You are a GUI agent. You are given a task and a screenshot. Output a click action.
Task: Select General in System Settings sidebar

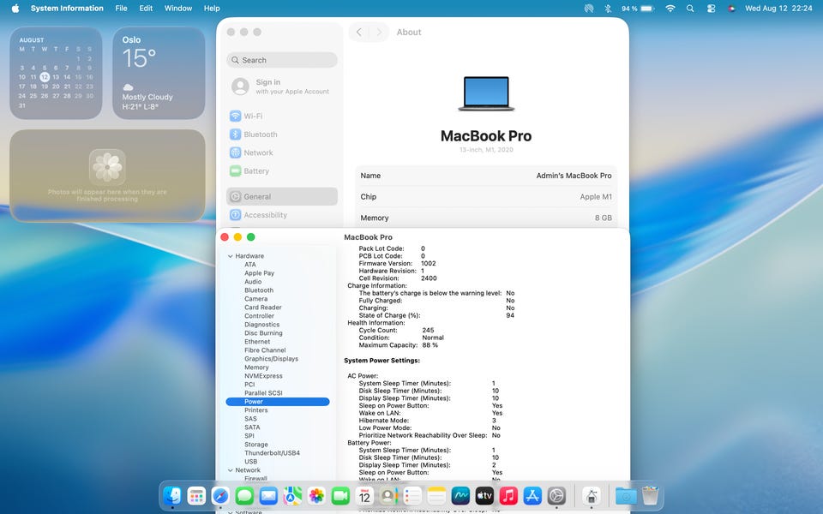(x=282, y=197)
